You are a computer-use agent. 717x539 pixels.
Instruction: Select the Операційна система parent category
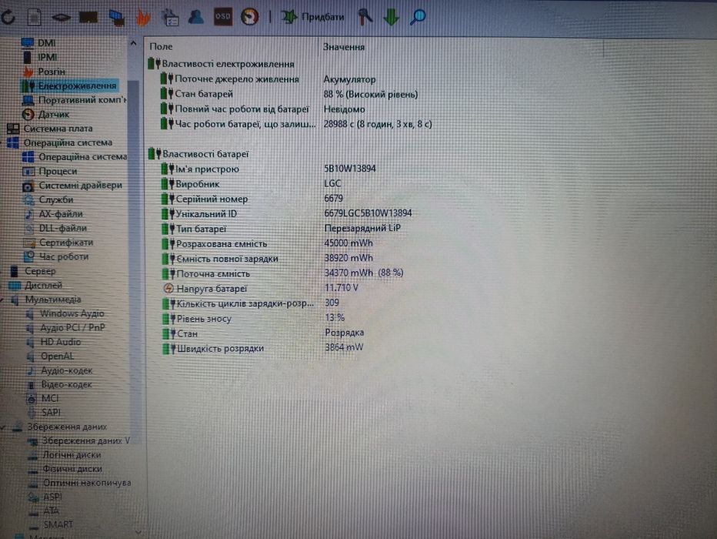pos(68,142)
